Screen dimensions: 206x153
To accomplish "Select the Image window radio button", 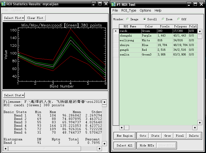I will tap(128, 19).
